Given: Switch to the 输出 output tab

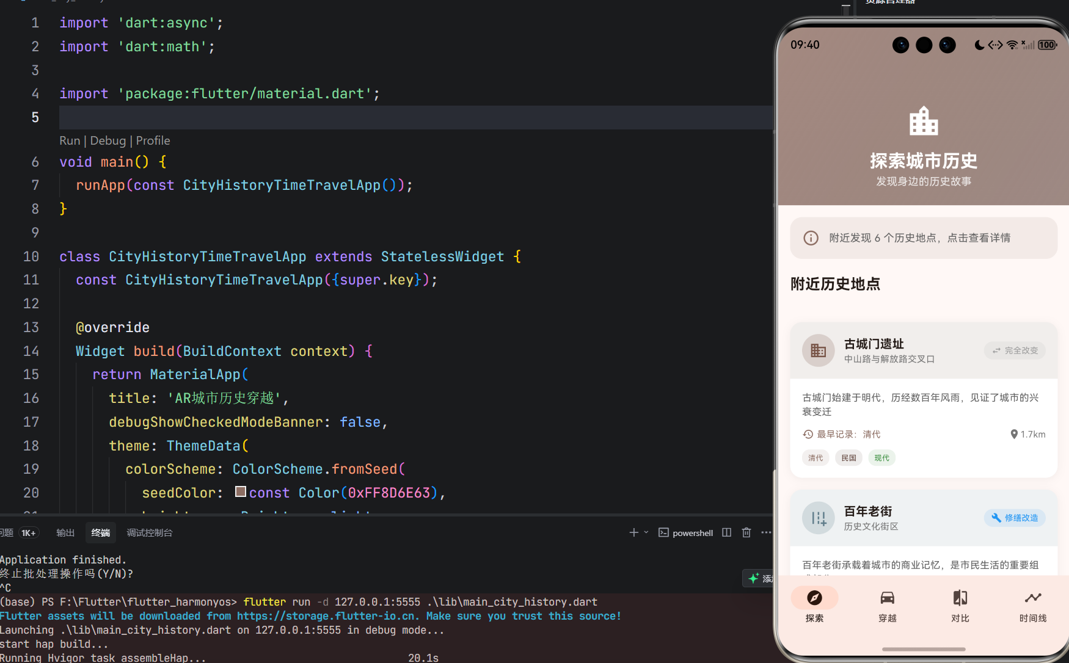Looking at the screenshot, I should click(x=65, y=532).
